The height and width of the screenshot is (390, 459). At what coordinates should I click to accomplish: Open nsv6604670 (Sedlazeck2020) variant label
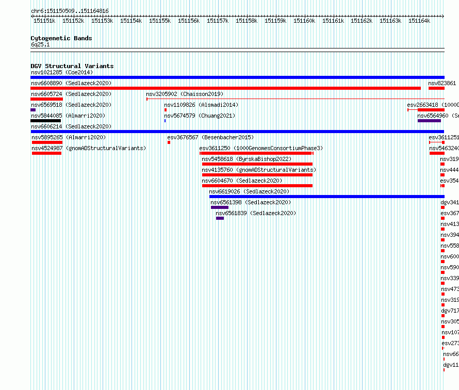click(242, 181)
